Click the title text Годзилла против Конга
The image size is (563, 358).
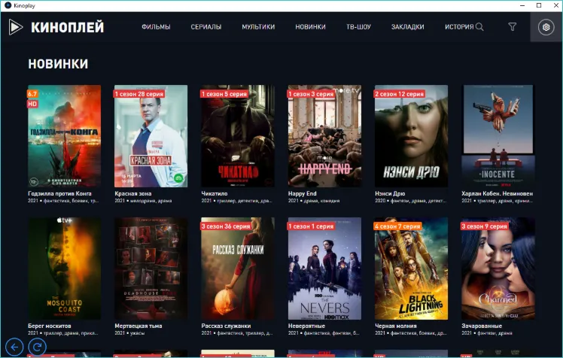pyautogui.click(x=59, y=194)
